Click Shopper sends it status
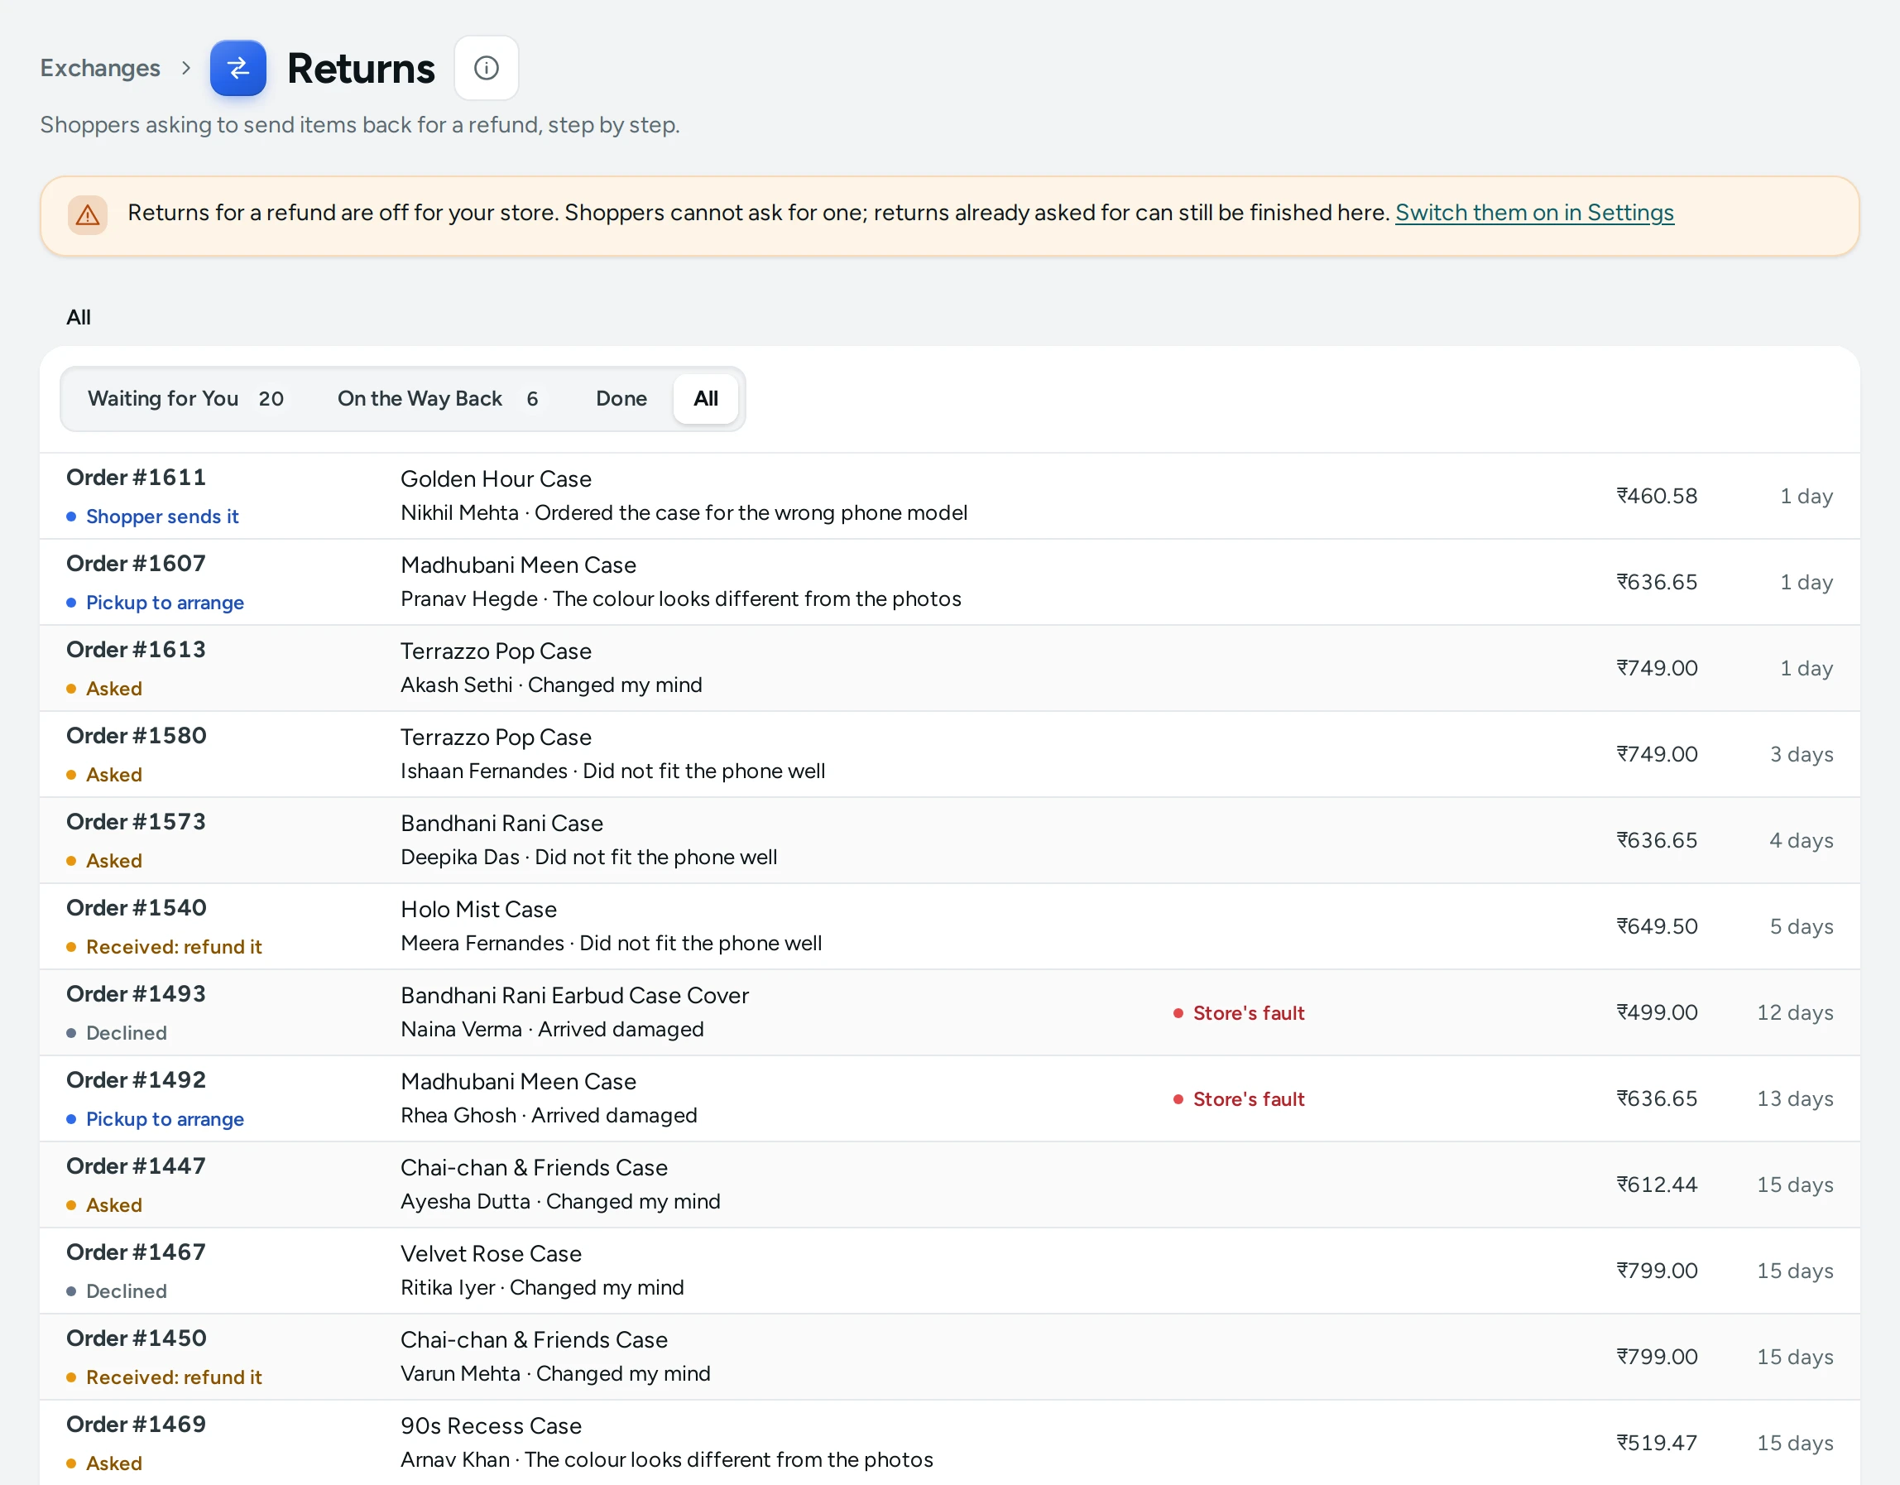Viewport: 1900px width, 1485px height. point(153,517)
